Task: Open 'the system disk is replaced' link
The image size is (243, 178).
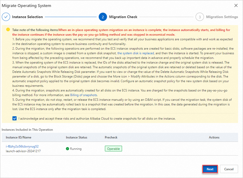Action: click(135, 53)
